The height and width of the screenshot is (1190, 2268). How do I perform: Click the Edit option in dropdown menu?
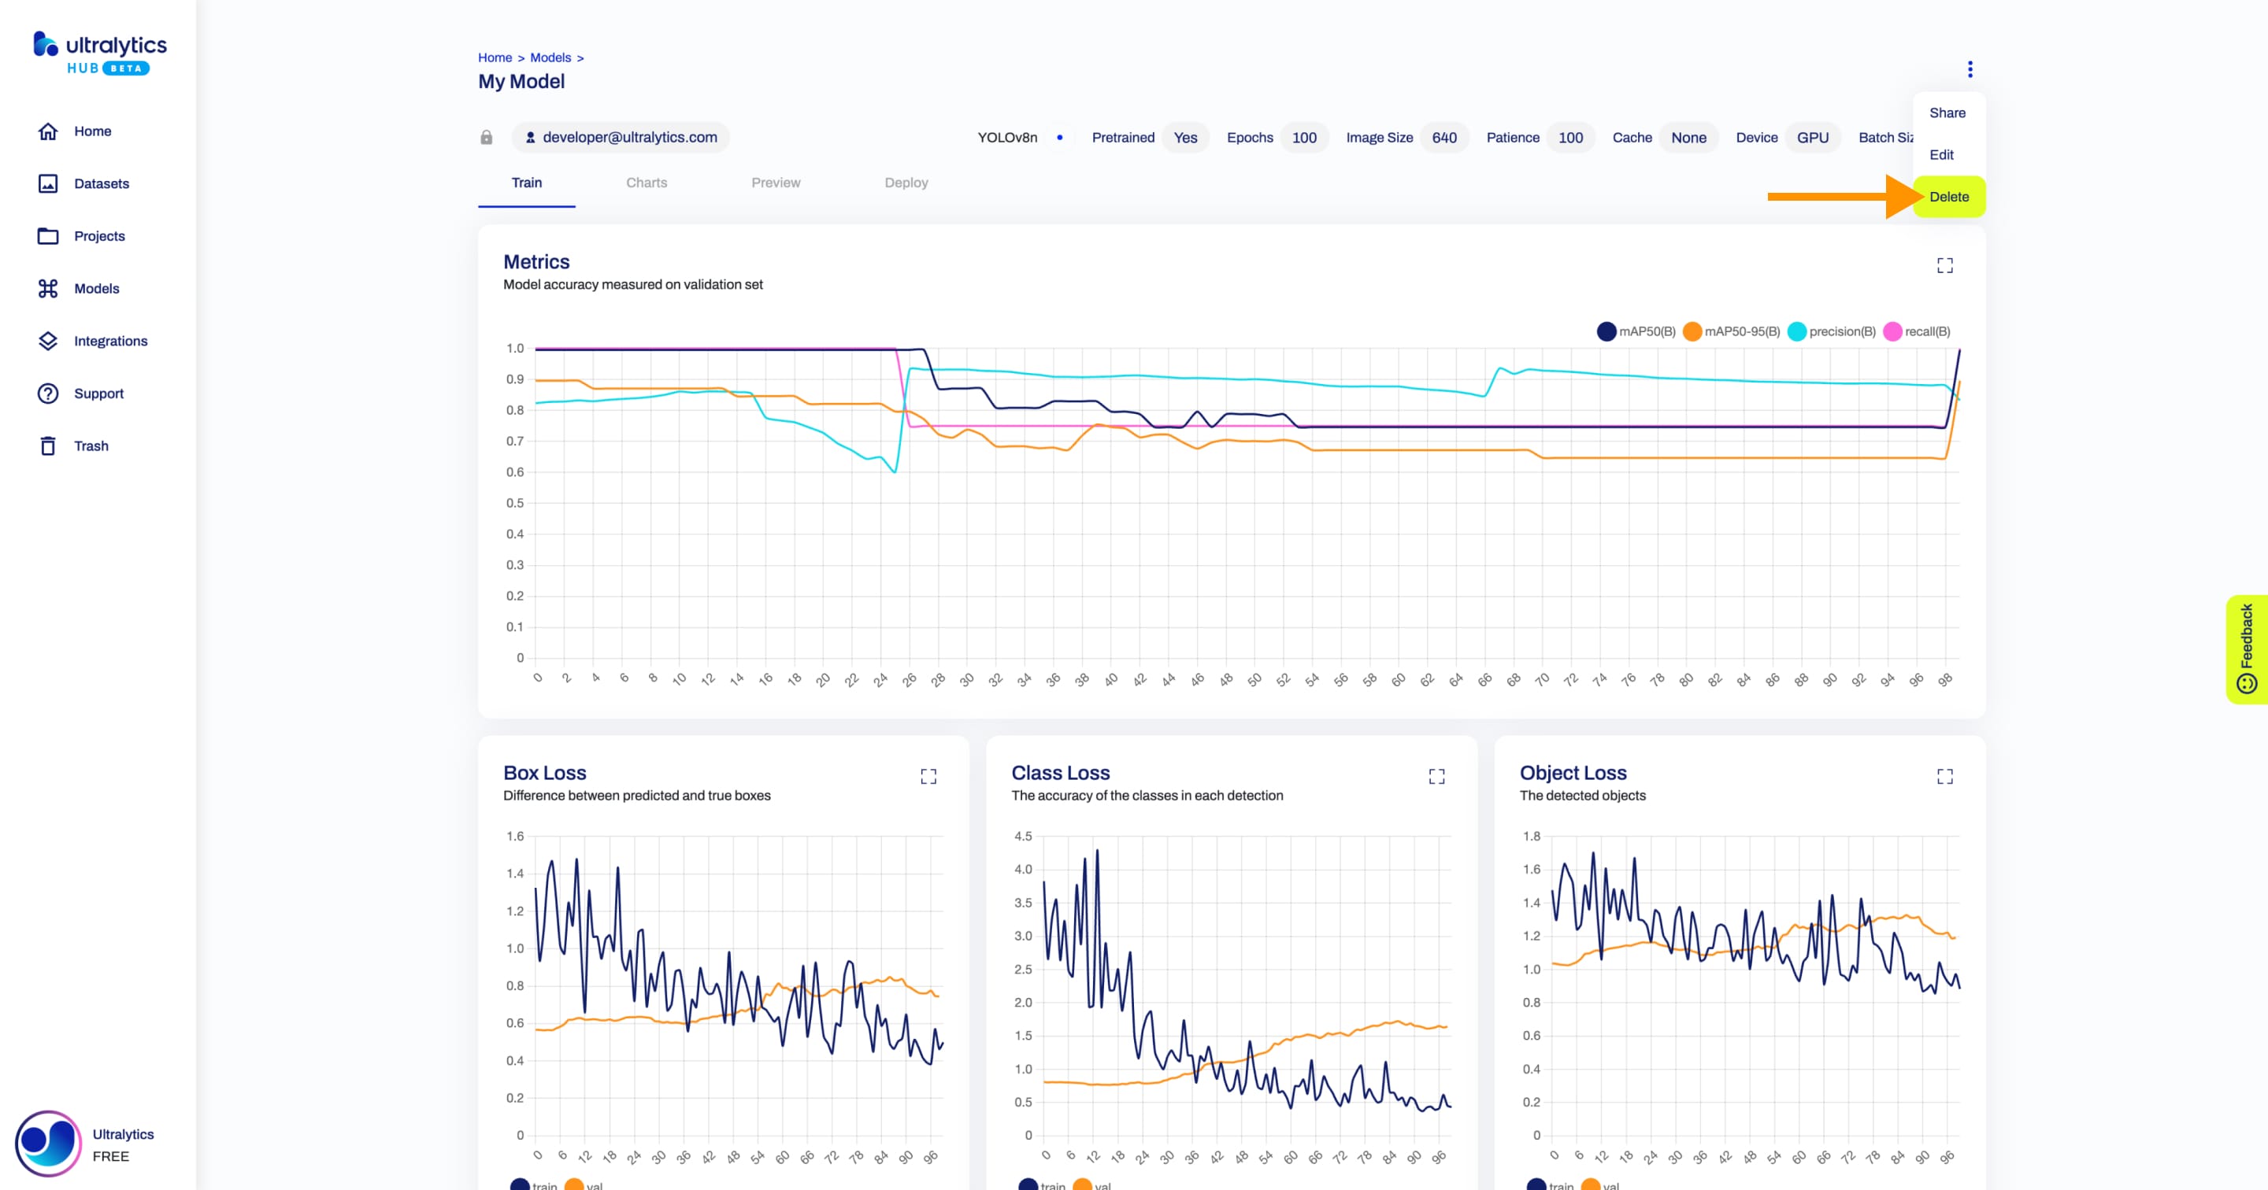[x=1943, y=154]
